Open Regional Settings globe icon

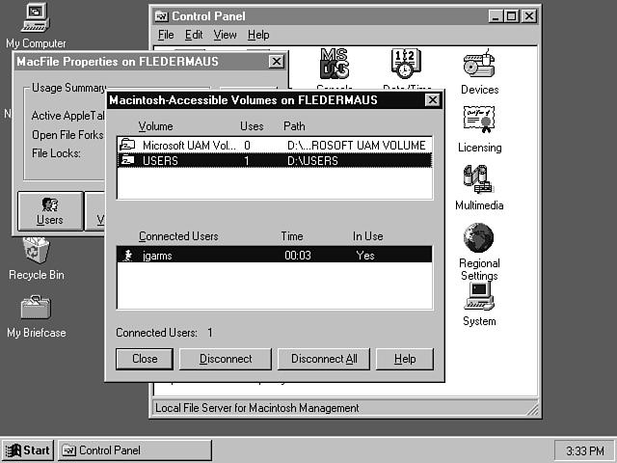(x=479, y=238)
